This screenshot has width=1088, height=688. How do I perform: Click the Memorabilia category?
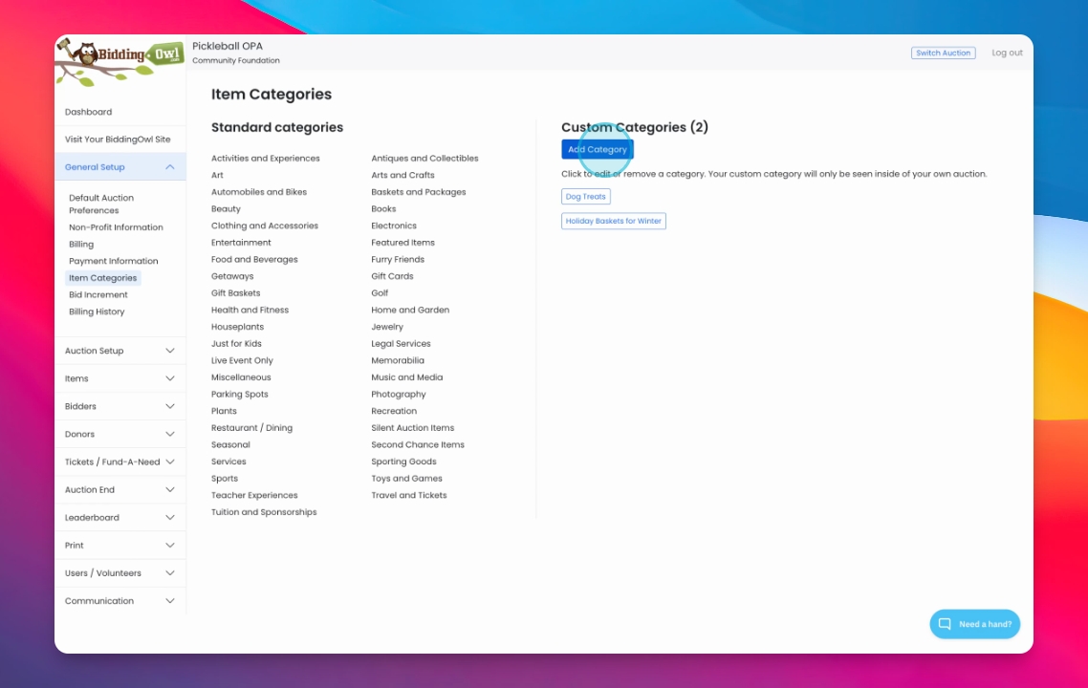click(398, 360)
